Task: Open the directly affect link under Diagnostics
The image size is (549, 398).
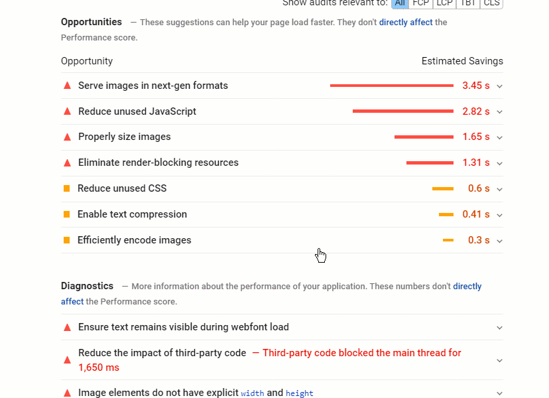Action: [467, 287]
